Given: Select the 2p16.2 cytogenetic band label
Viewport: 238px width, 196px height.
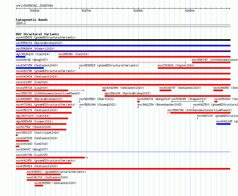Looking at the screenshot, I should (21, 23).
